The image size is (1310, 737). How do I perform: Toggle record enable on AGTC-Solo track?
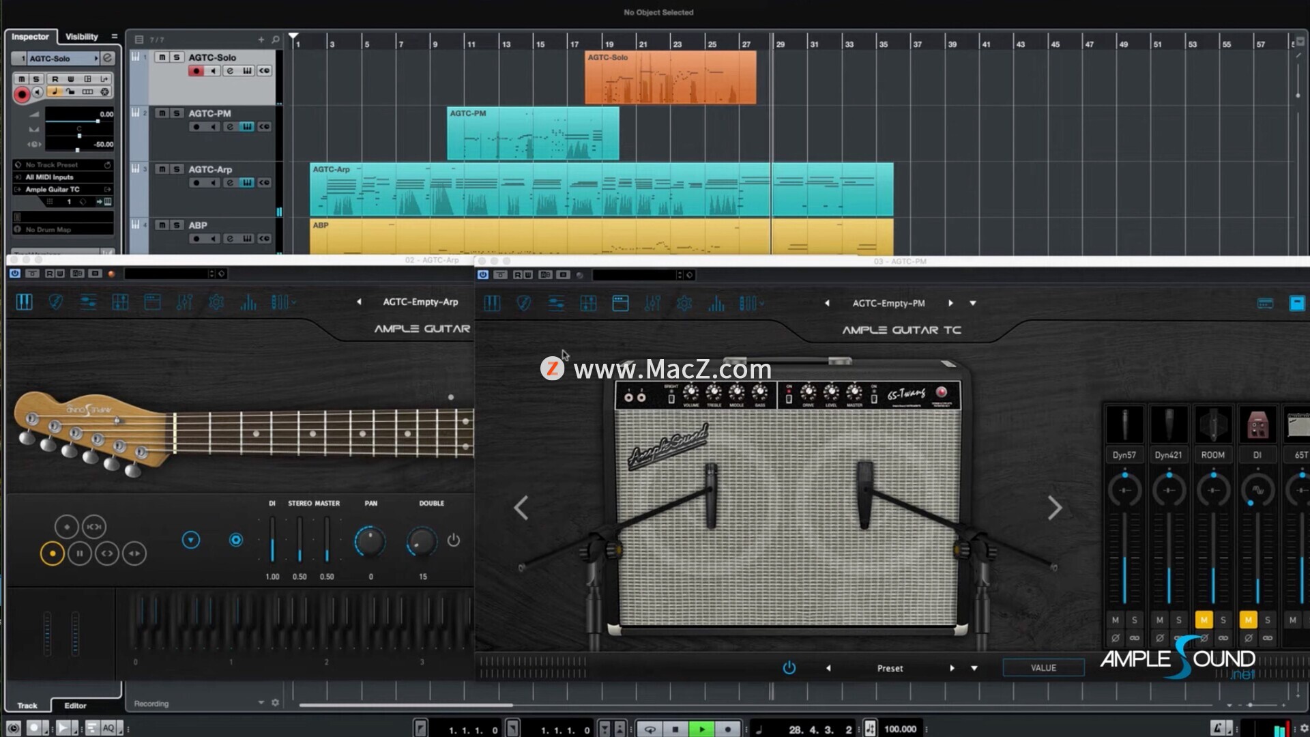[196, 71]
